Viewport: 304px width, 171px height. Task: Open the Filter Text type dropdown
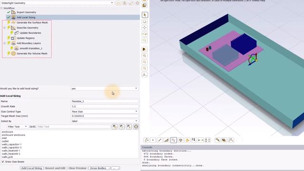point(17,127)
